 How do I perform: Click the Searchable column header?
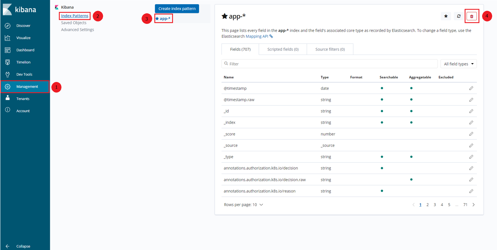[x=389, y=77]
